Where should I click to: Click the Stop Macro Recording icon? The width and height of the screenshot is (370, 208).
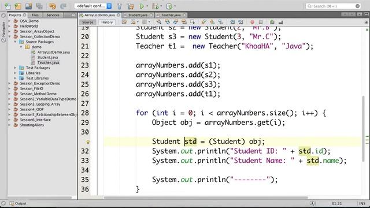click(x=261, y=22)
